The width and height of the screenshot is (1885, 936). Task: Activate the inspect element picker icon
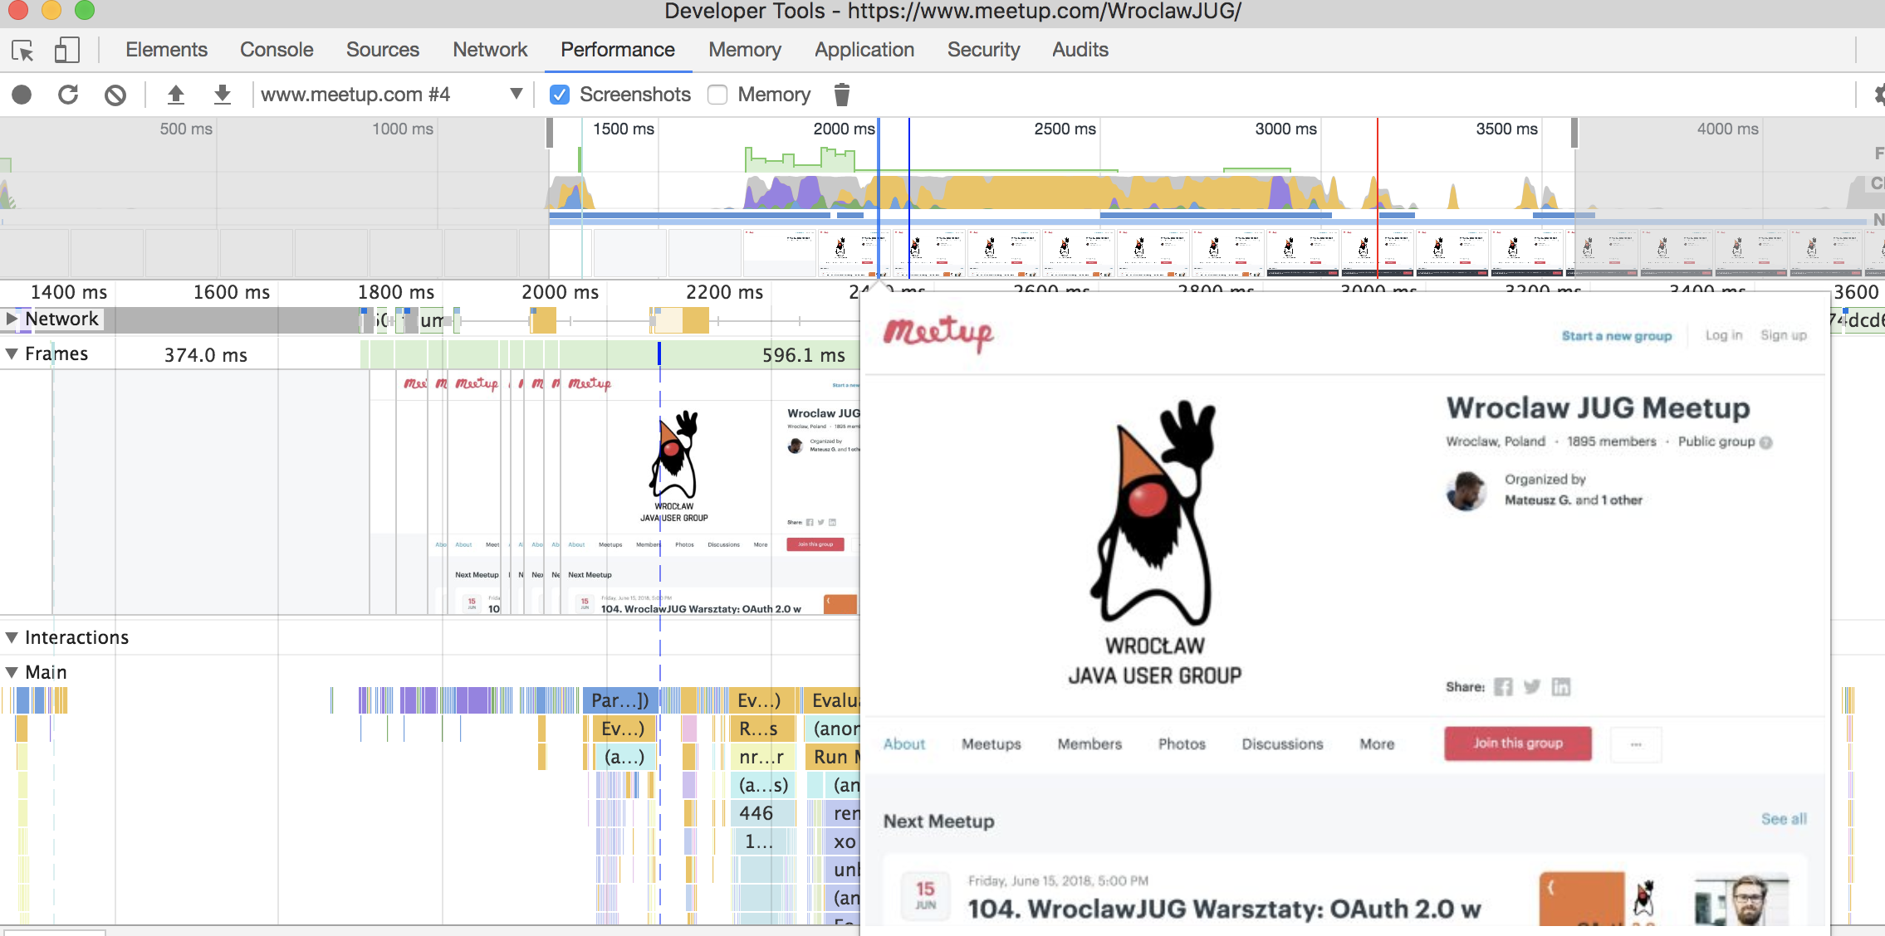pos(22,51)
